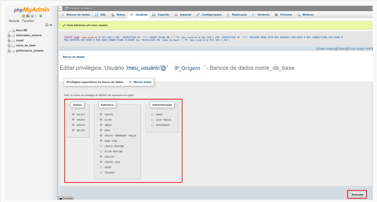
Task: Expand the mysql database node
Action: click(9, 40)
